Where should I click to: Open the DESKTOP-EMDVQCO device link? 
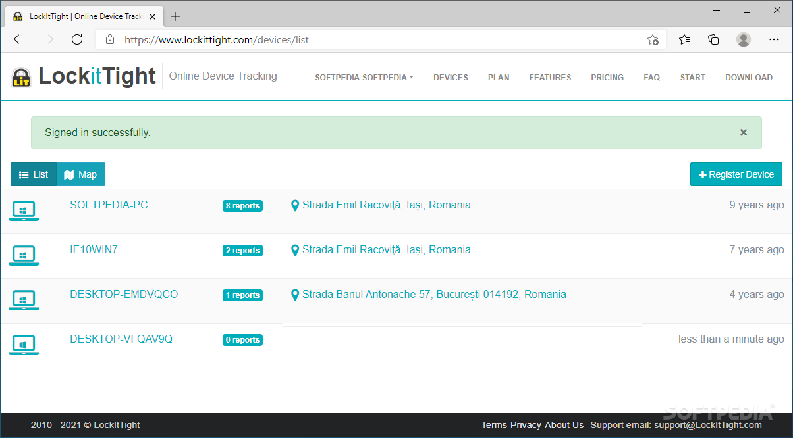(x=124, y=295)
